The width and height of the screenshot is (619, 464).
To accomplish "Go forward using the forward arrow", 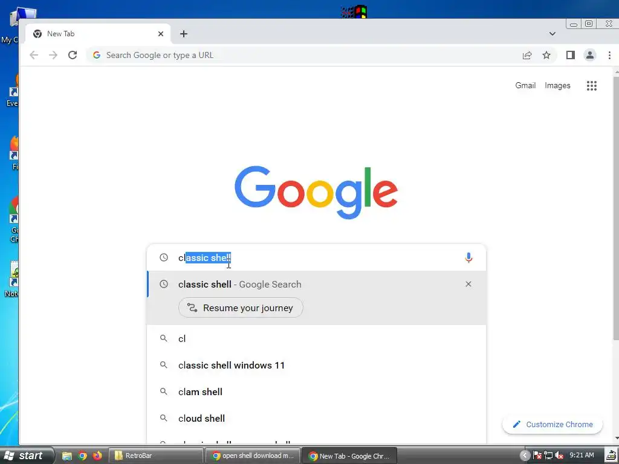I will tap(53, 55).
